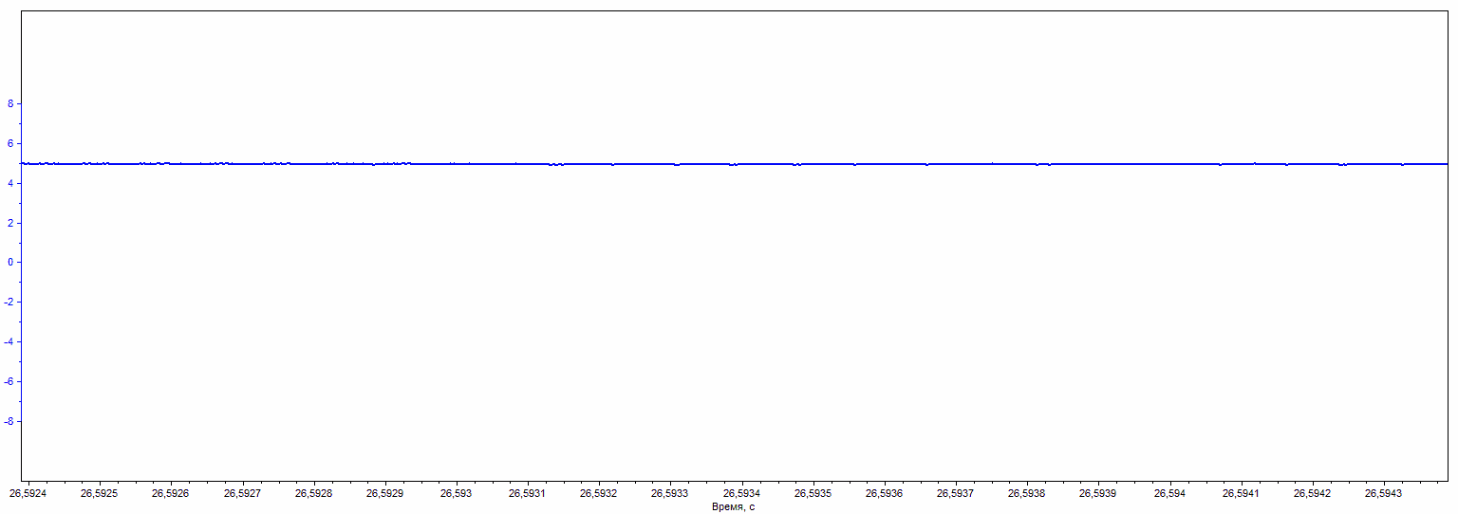1458x514 pixels.
Task: Click the 26,593 time tick label
Action: [456, 494]
